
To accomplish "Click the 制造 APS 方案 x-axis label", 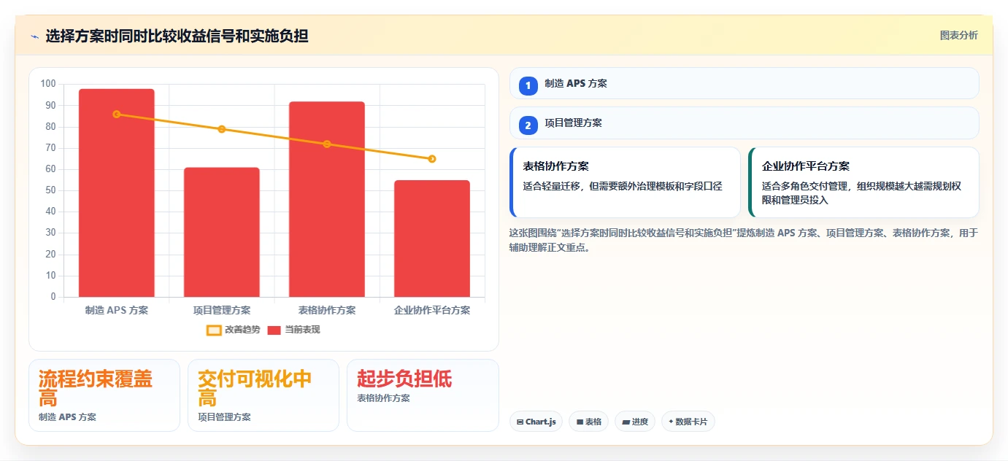I will pyautogui.click(x=117, y=310).
